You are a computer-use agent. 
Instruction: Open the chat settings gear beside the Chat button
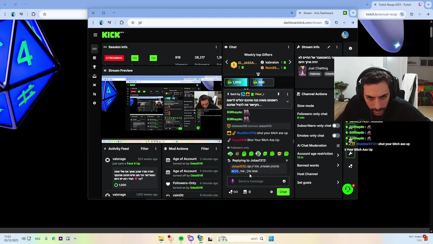click(271, 192)
